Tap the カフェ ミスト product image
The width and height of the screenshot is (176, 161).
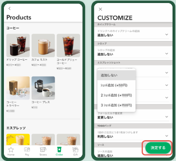point(43,45)
